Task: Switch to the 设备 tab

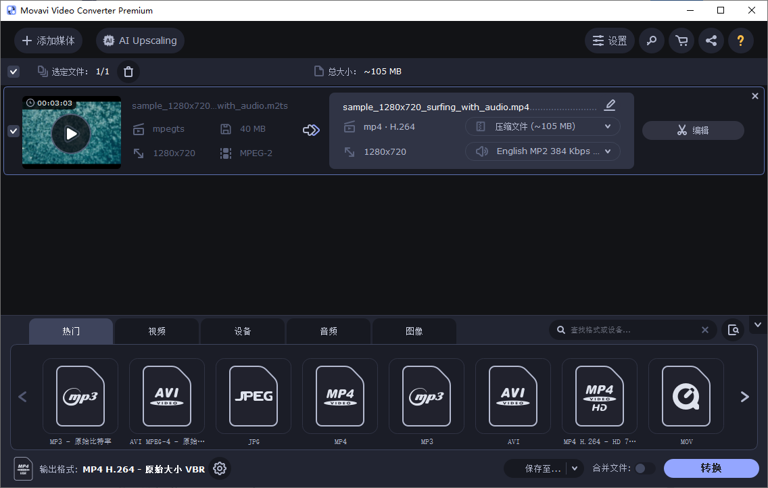Action: tap(243, 331)
